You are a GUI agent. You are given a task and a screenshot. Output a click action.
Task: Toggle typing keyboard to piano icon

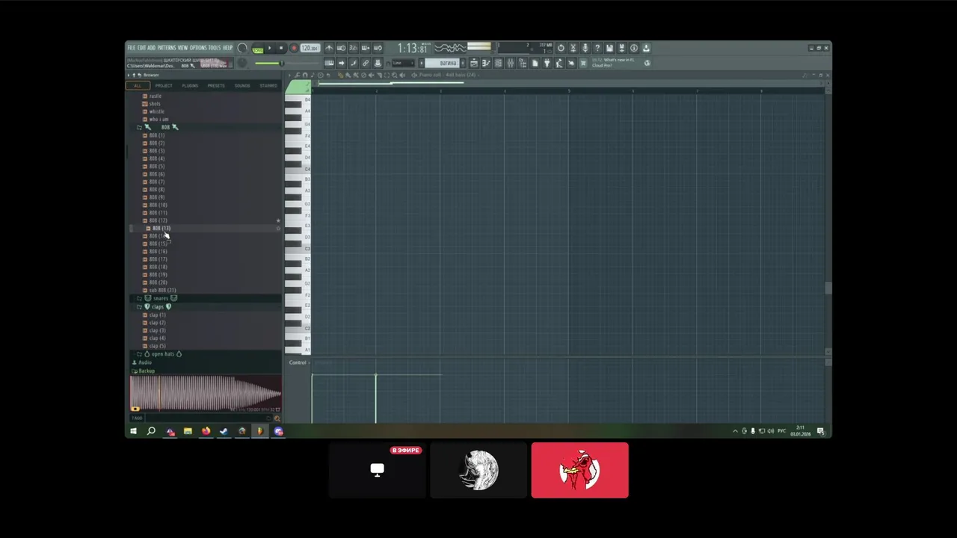click(329, 63)
